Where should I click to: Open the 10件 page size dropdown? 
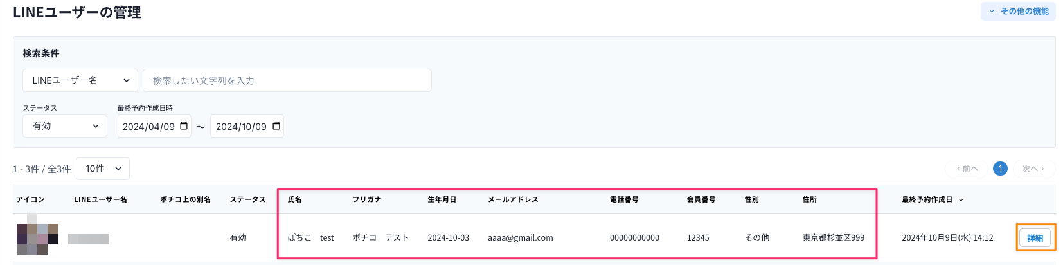103,169
